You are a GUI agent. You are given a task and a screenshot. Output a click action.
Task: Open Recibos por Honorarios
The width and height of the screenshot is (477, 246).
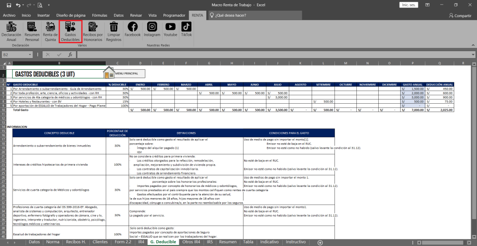tap(93, 32)
